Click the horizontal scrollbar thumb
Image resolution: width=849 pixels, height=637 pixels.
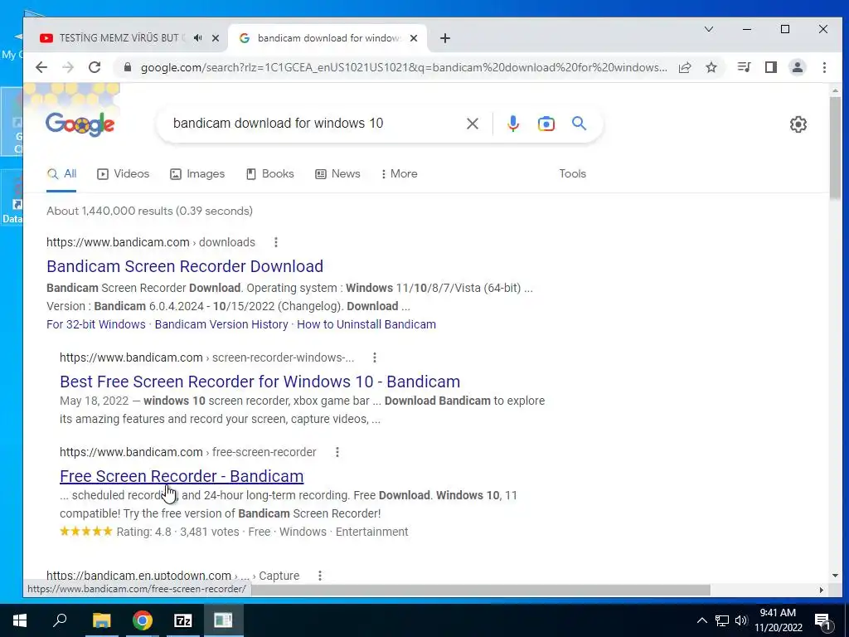481,590
